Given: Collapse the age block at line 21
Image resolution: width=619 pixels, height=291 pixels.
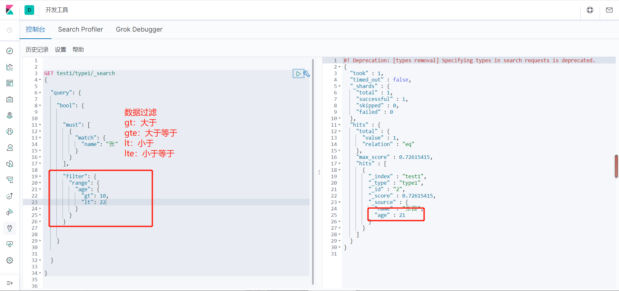Looking at the screenshot, I should [40, 189].
